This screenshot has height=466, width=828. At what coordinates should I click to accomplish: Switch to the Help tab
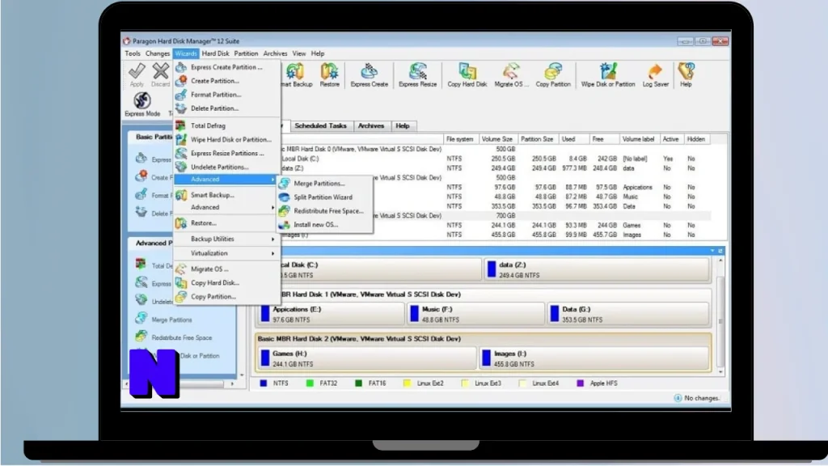(x=403, y=125)
